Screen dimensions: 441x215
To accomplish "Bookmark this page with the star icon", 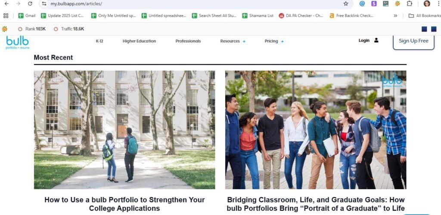I will (x=346, y=3).
